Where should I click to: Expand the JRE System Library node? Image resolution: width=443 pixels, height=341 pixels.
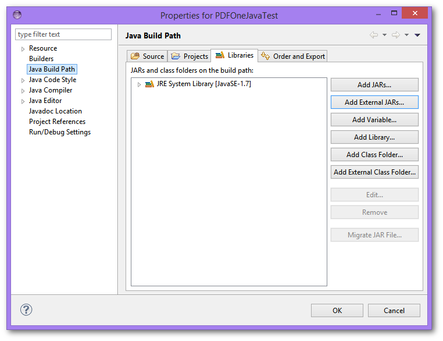[139, 84]
